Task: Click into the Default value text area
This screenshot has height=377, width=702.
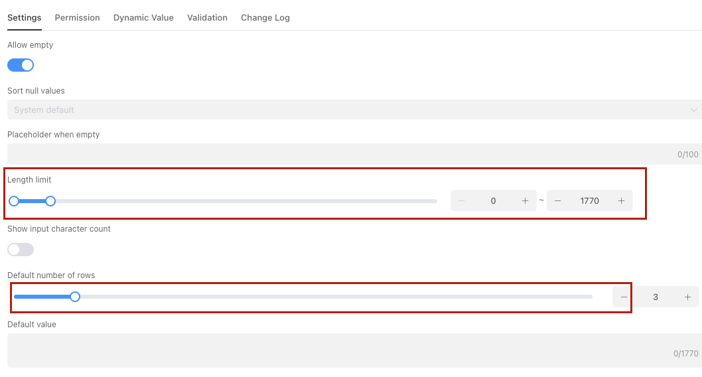Action: click(338, 349)
